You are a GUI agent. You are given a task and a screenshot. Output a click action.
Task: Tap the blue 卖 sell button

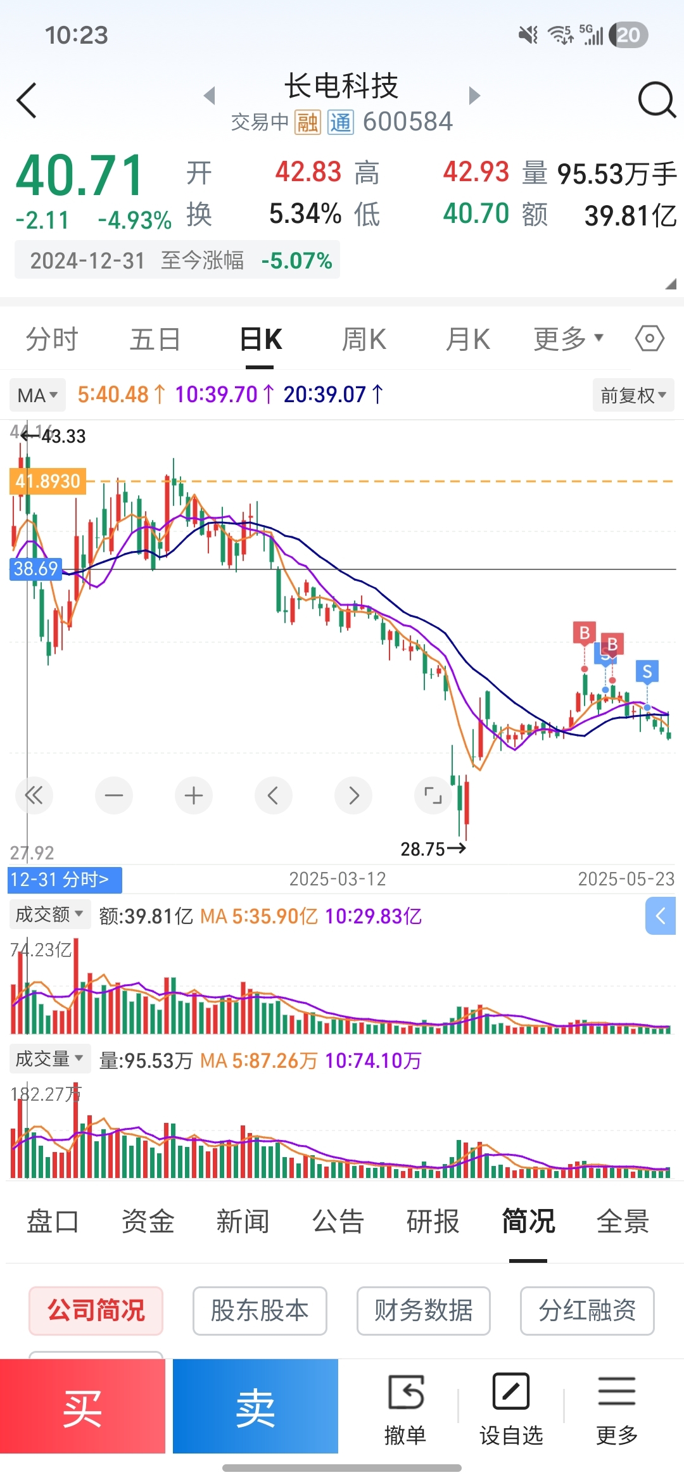(255, 1406)
